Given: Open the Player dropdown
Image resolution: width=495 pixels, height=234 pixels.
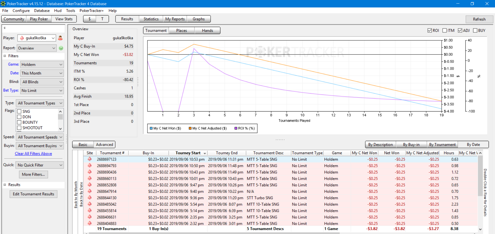Looking at the screenshot, I should pyautogui.click(x=37, y=38).
